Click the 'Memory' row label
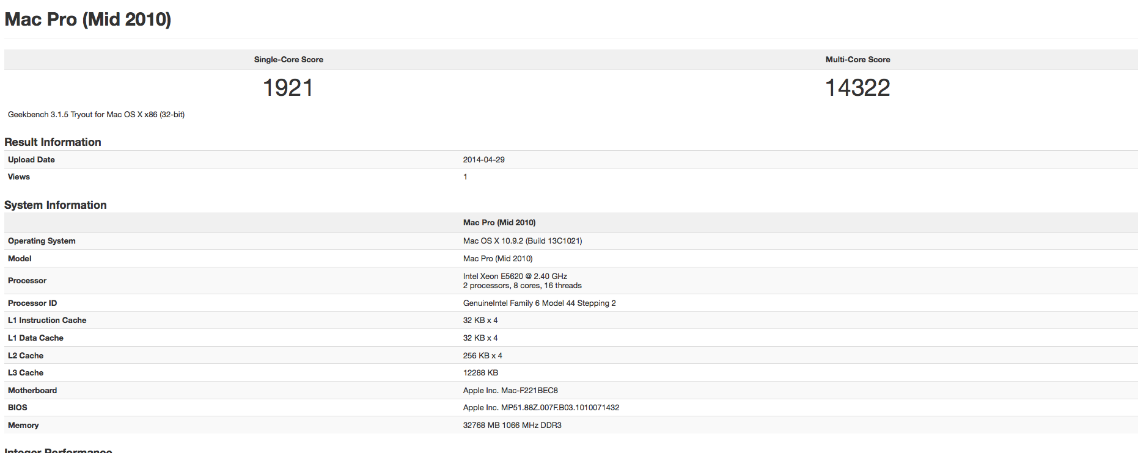The width and height of the screenshot is (1138, 453). coord(23,426)
